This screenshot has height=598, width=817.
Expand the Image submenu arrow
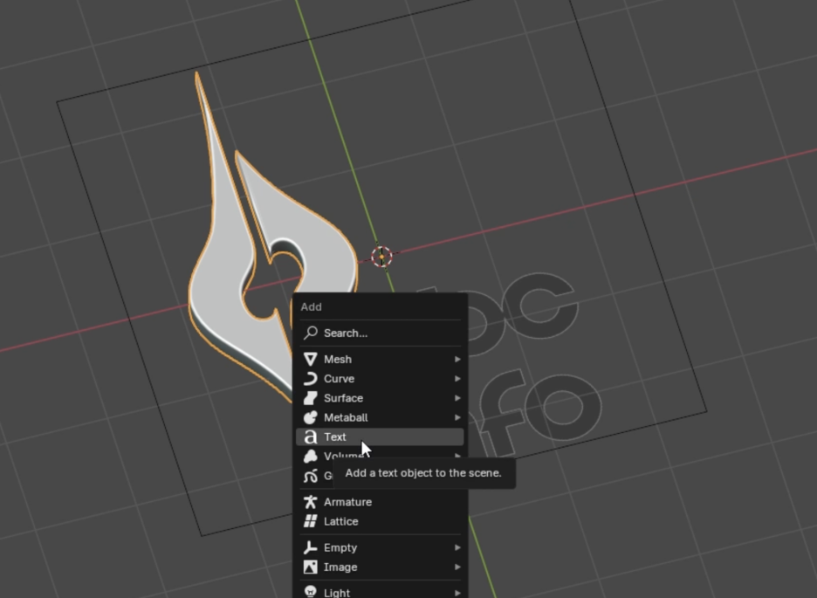[x=457, y=567]
